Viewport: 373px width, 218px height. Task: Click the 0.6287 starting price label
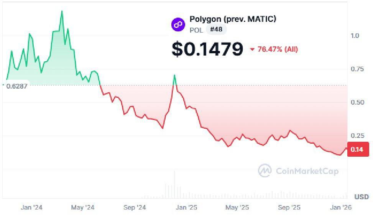[17, 86]
